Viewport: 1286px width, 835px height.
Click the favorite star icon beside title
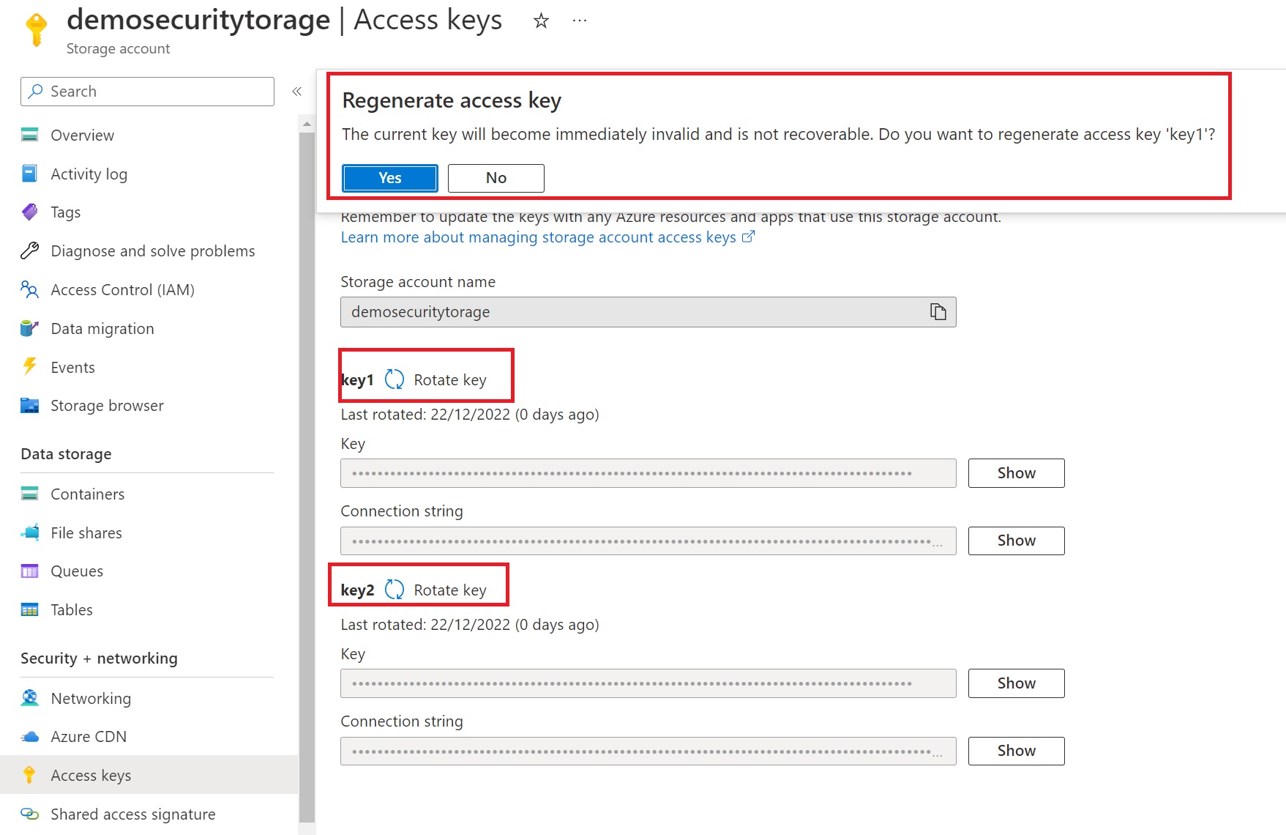541,21
